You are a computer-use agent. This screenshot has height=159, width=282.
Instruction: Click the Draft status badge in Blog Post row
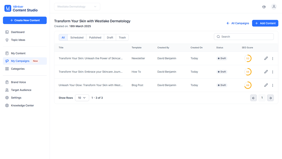tap(222, 85)
